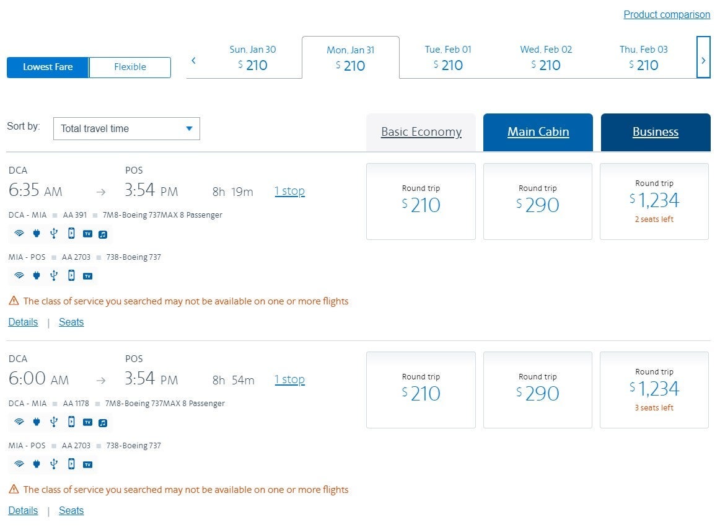Click the live TV icon on flight AA 1178
The width and height of the screenshot is (720, 527).
(87, 422)
